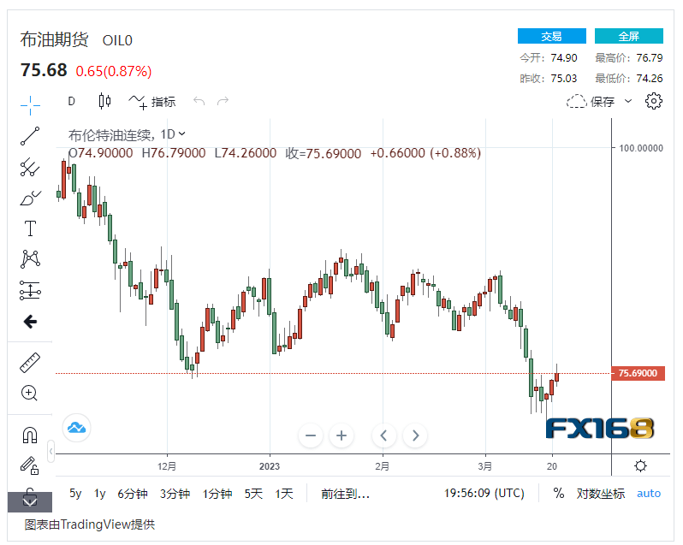The width and height of the screenshot is (683, 545).
Task: Select the trend line drawing tool
Action: (30, 135)
